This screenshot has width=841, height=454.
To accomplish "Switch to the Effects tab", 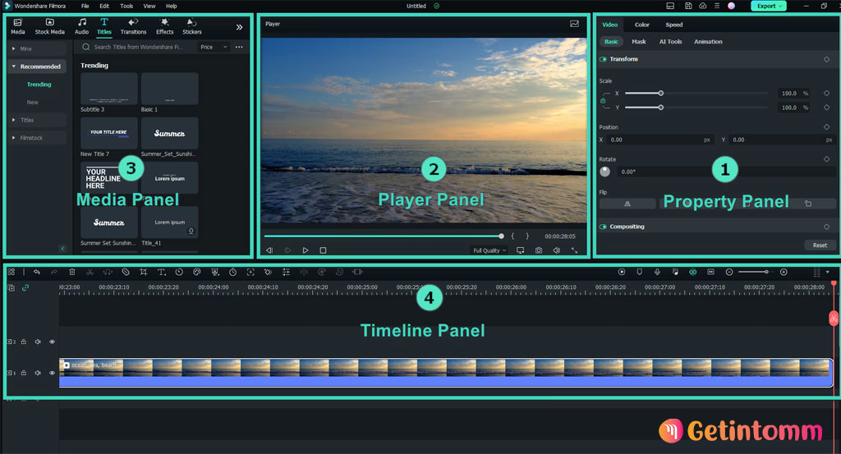I will (x=164, y=27).
